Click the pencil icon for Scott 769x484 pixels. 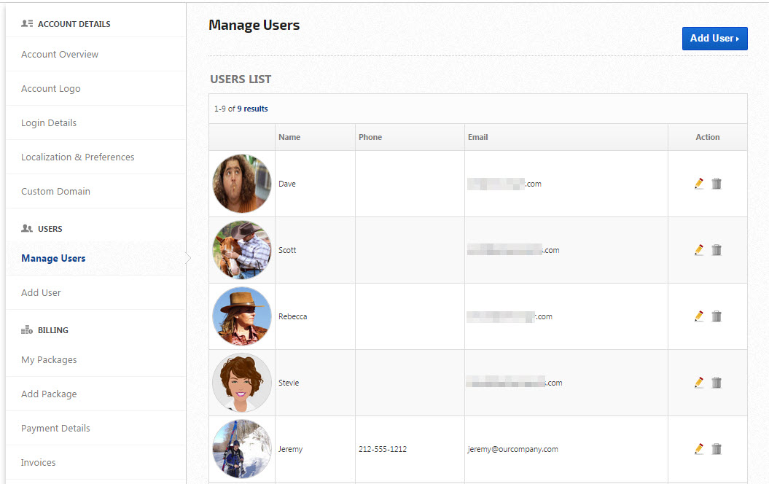699,249
